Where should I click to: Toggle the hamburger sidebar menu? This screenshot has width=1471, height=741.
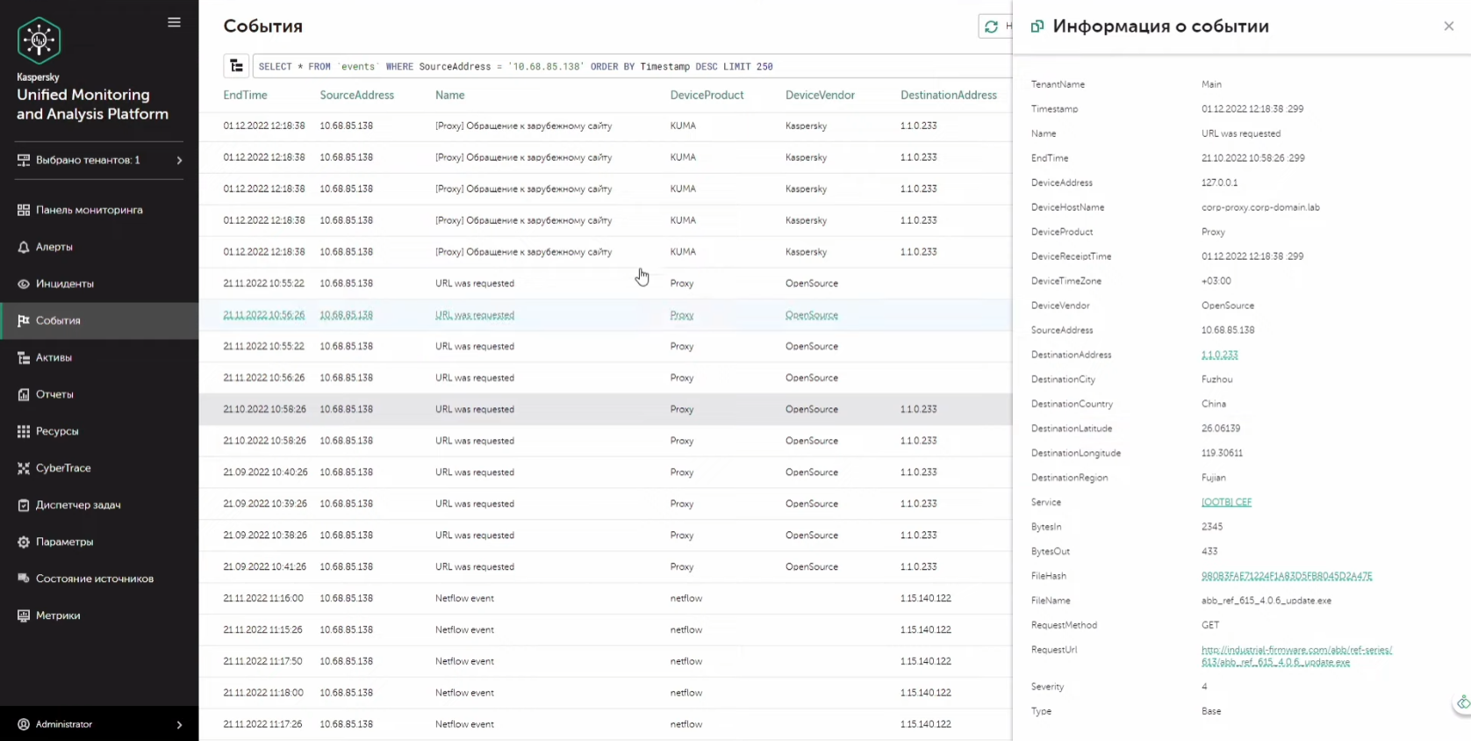[x=174, y=23]
